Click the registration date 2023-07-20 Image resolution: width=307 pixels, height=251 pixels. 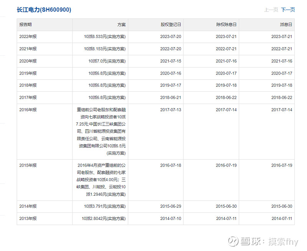(171, 36)
